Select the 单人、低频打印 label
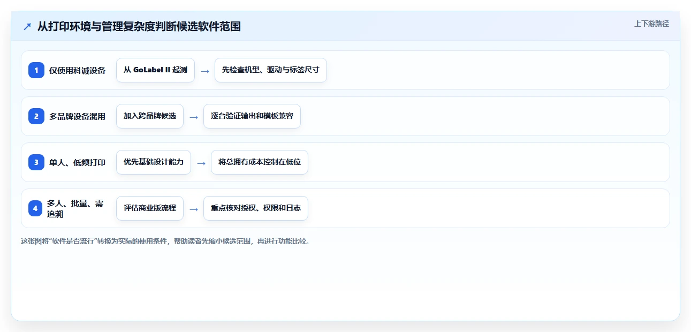Screen dimensions: 691x332 (x=78, y=162)
